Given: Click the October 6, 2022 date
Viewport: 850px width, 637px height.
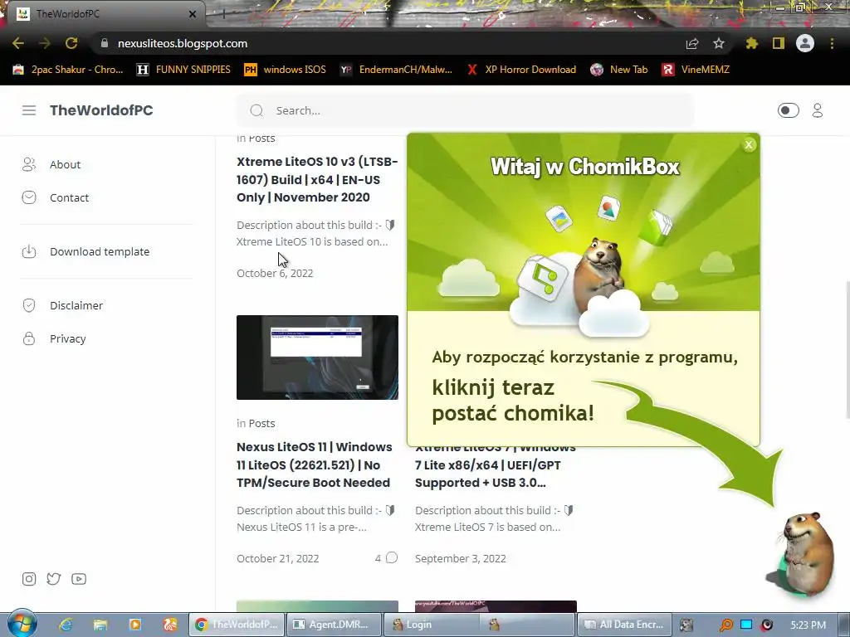Looking at the screenshot, I should 275,273.
